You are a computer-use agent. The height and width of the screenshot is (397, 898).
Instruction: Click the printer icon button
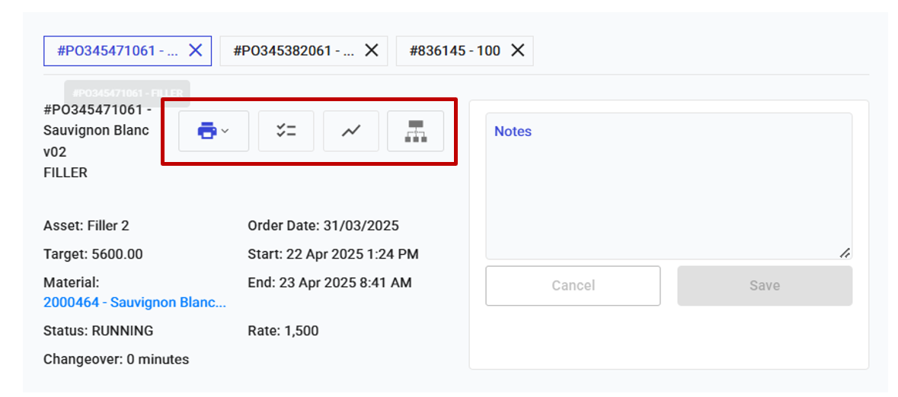click(206, 131)
